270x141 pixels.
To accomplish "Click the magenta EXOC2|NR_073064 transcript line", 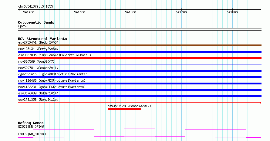I will tap(140, 129).
